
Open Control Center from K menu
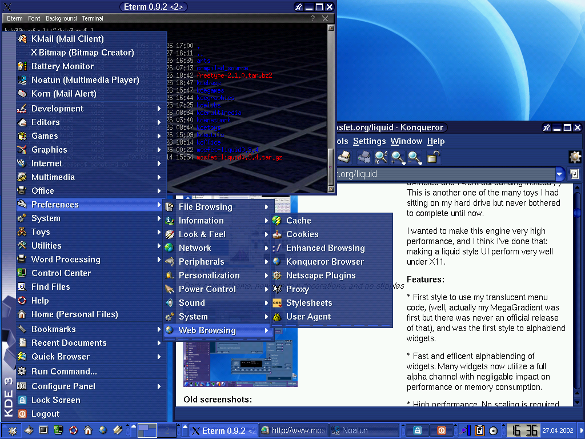pyautogui.click(x=91, y=273)
